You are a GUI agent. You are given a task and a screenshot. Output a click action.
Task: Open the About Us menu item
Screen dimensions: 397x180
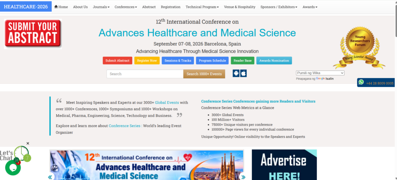(x=80, y=7)
